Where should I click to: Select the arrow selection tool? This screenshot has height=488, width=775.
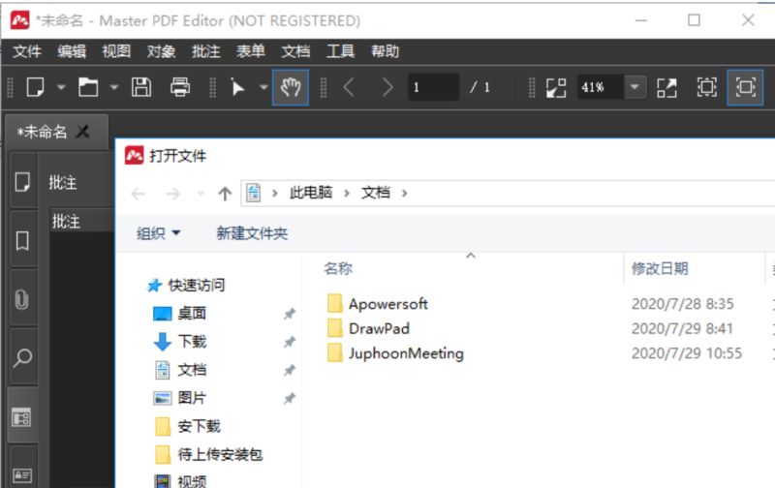237,87
